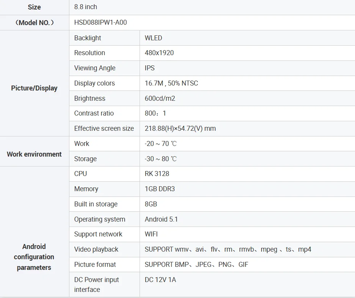Click the 'Built in storage' label
Screen dimensions: 355x298
tap(96, 204)
